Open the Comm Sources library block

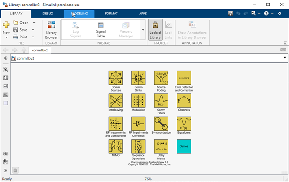(116, 78)
